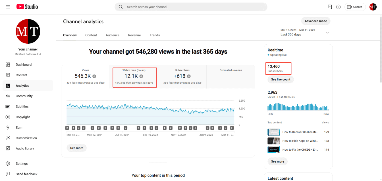The width and height of the screenshot is (382, 181).
Task: Click the Advanced mode button
Action: coord(315,21)
